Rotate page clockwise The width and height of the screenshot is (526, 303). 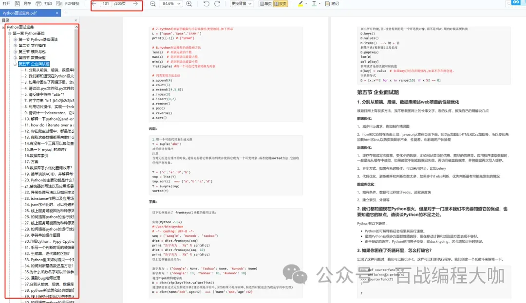coord(217,4)
